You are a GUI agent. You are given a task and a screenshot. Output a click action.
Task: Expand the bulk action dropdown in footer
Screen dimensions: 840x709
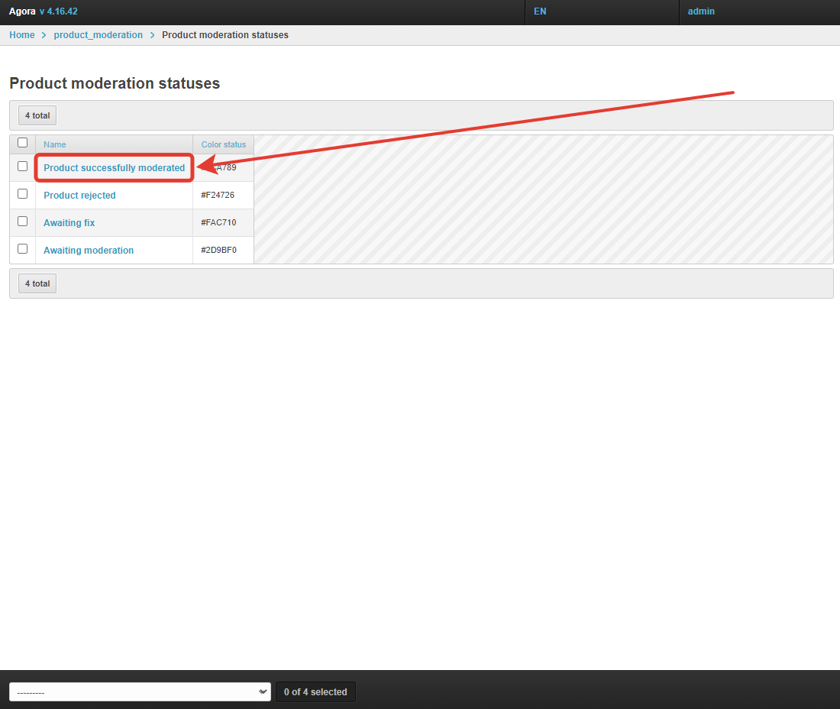coord(140,692)
